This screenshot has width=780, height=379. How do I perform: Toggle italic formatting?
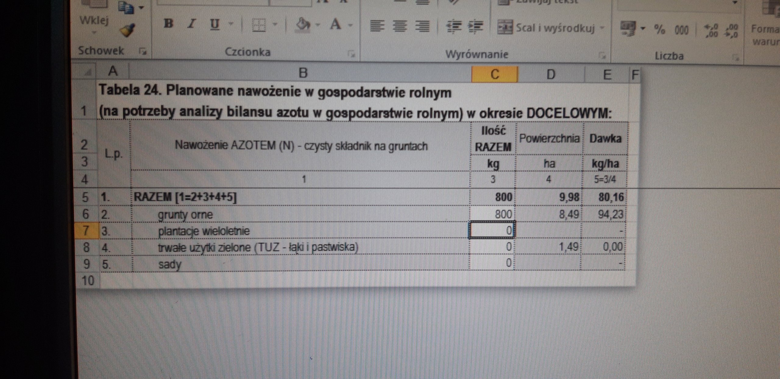[x=192, y=24]
